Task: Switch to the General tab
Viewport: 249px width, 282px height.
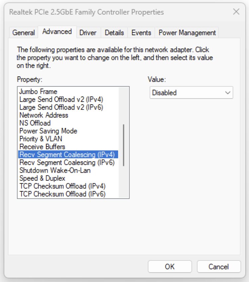Action: tap(23, 33)
